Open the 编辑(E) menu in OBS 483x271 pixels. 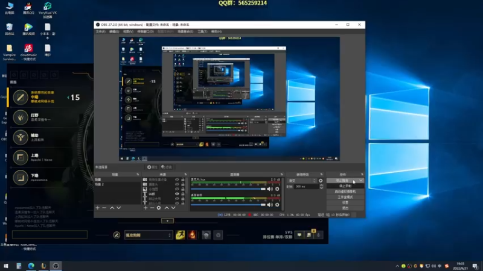(114, 32)
